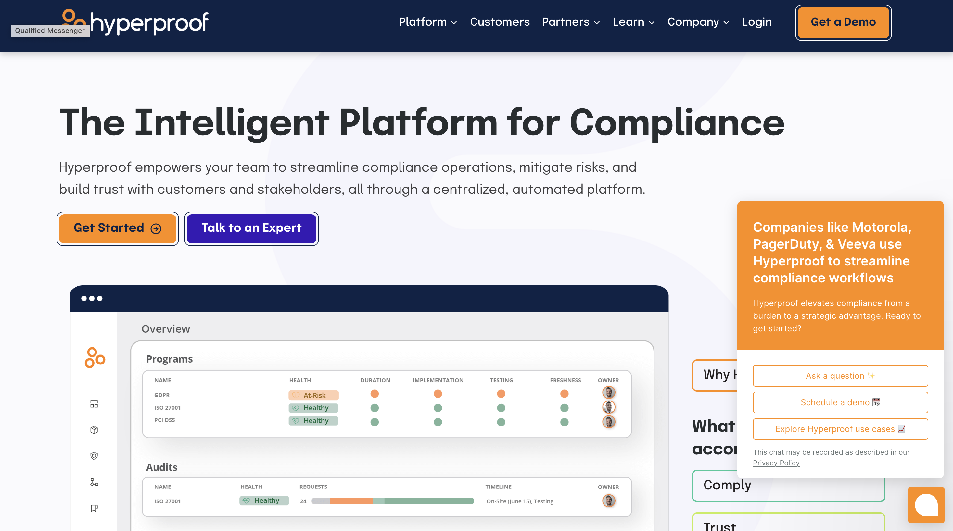Select the cube icon in dashboard sidebar

click(94, 430)
